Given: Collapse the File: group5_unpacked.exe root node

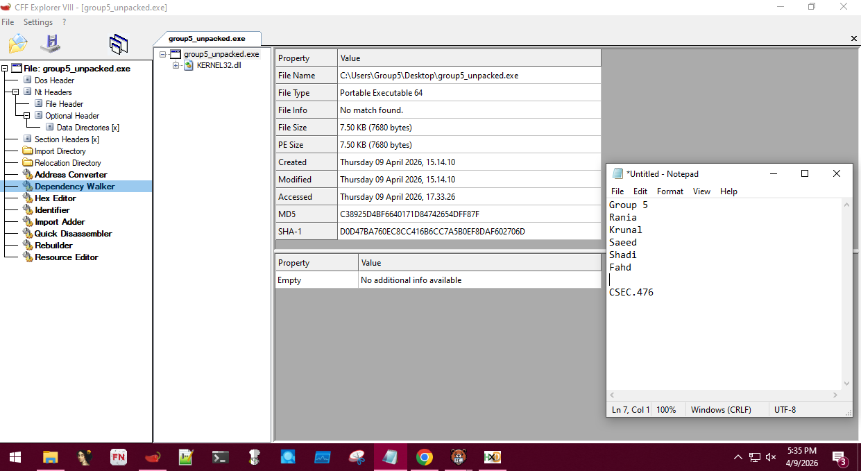Looking at the screenshot, I should coord(4,69).
